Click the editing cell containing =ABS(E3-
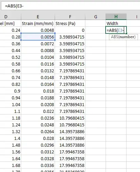 tap(116, 30)
